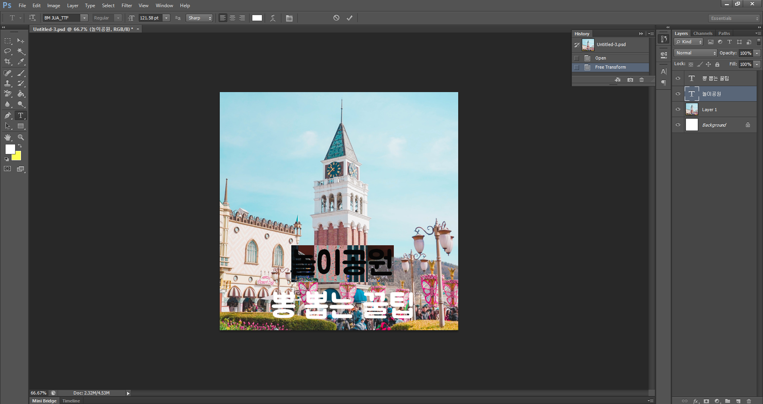Open the layer filter Kind dropdown

(689, 42)
